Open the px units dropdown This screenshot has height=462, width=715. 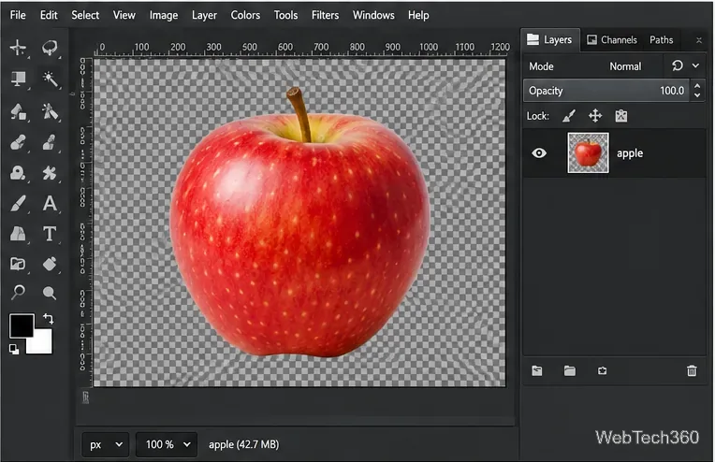pyautogui.click(x=106, y=444)
